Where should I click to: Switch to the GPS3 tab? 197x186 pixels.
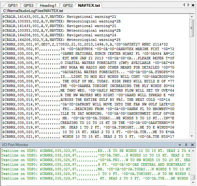click(x=29, y=5)
